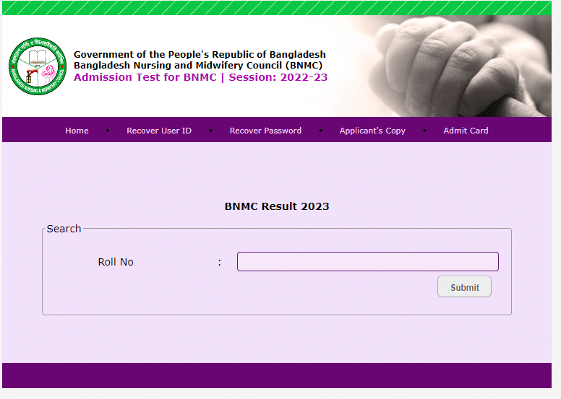Screen dimensions: 561x399
Task: Click Government of the People's Republic text
Action: 200,55
